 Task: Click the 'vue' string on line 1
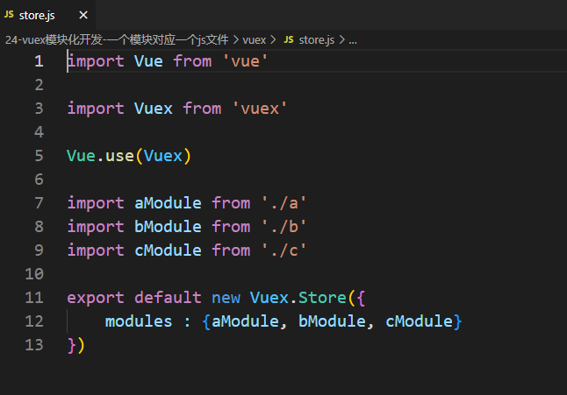pyautogui.click(x=245, y=61)
